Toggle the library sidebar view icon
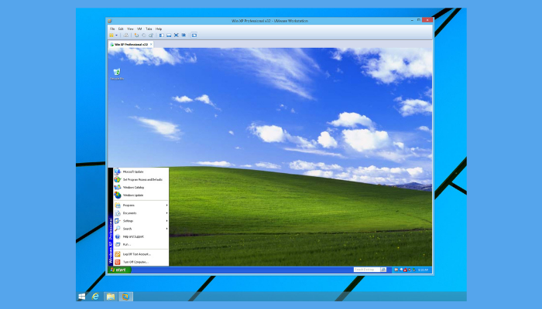 (x=161, y=36)
